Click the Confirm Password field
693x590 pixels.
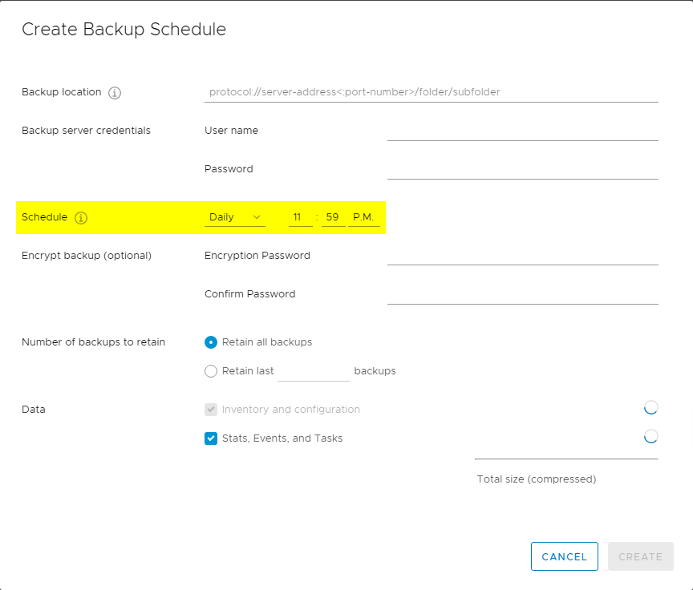(x=523, y=294)
